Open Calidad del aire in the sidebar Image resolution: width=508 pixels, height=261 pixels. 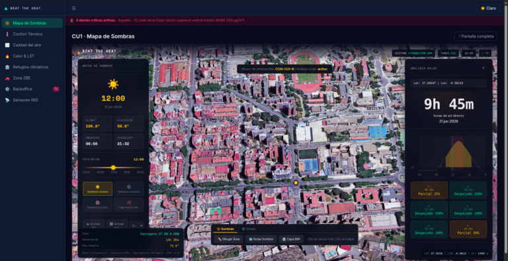point(32,45)
